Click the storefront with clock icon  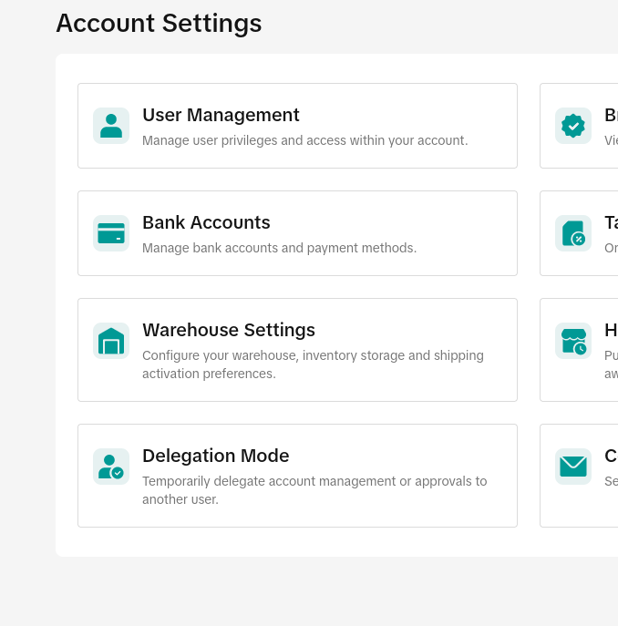coord(573,341)
